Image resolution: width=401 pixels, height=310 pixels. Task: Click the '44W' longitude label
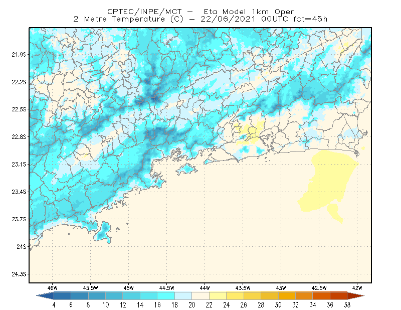[205, 288]
